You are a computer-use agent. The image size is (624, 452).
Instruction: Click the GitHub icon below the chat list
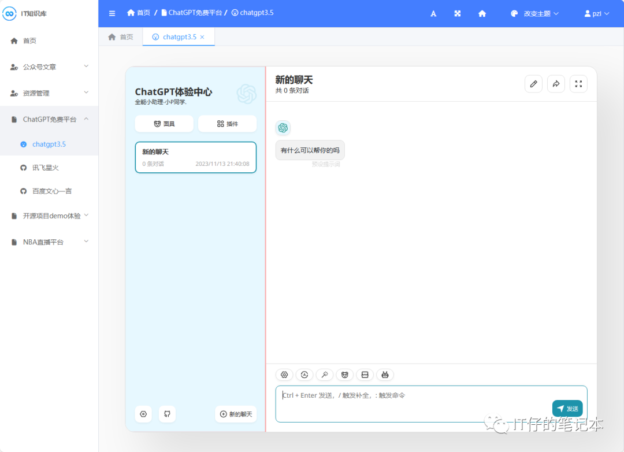[167, 414]
